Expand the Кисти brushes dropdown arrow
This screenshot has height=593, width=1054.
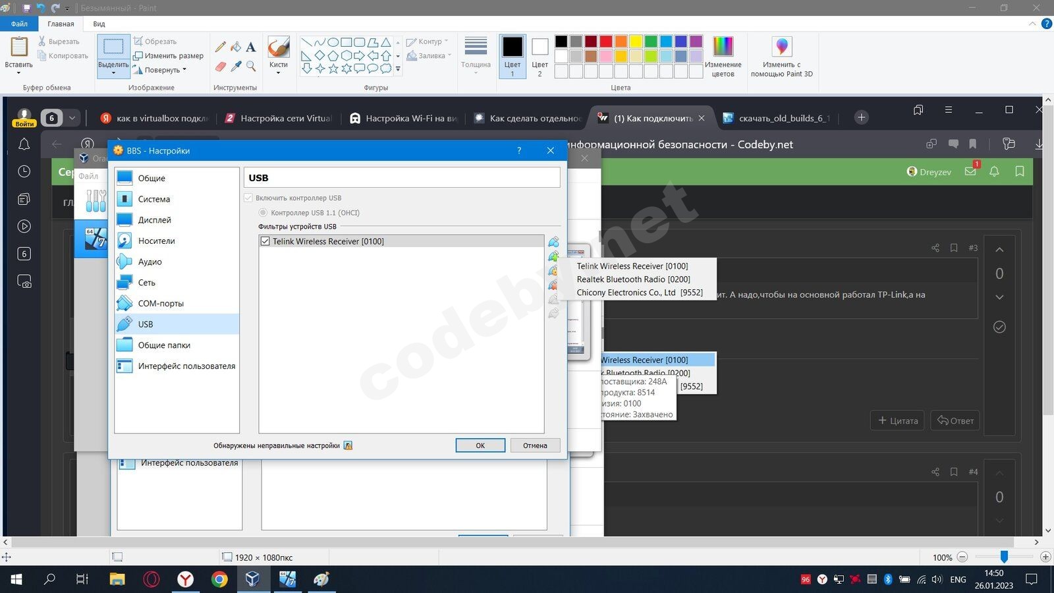pos(279,72)
